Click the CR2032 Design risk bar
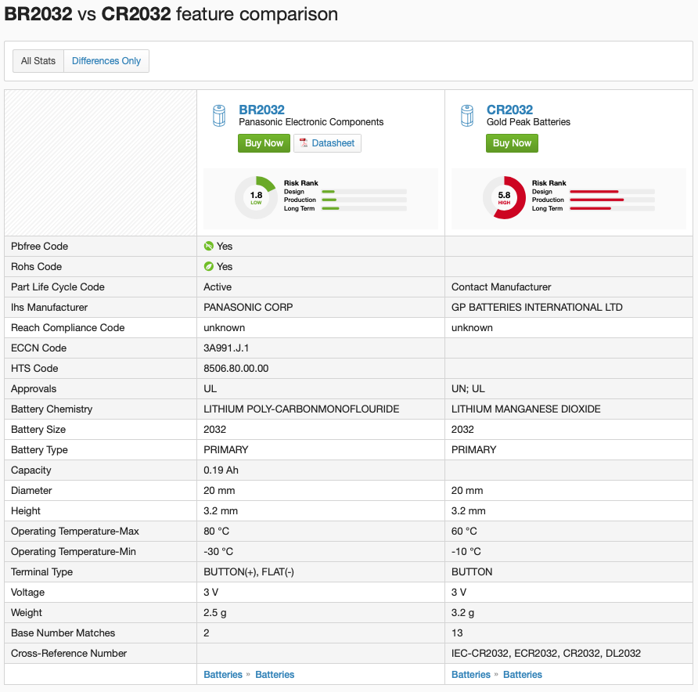 click(x=612, y=192)
